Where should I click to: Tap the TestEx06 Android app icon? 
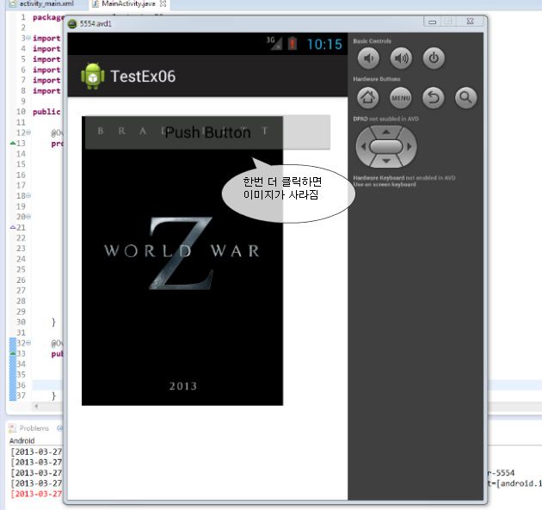coord(92,76)
